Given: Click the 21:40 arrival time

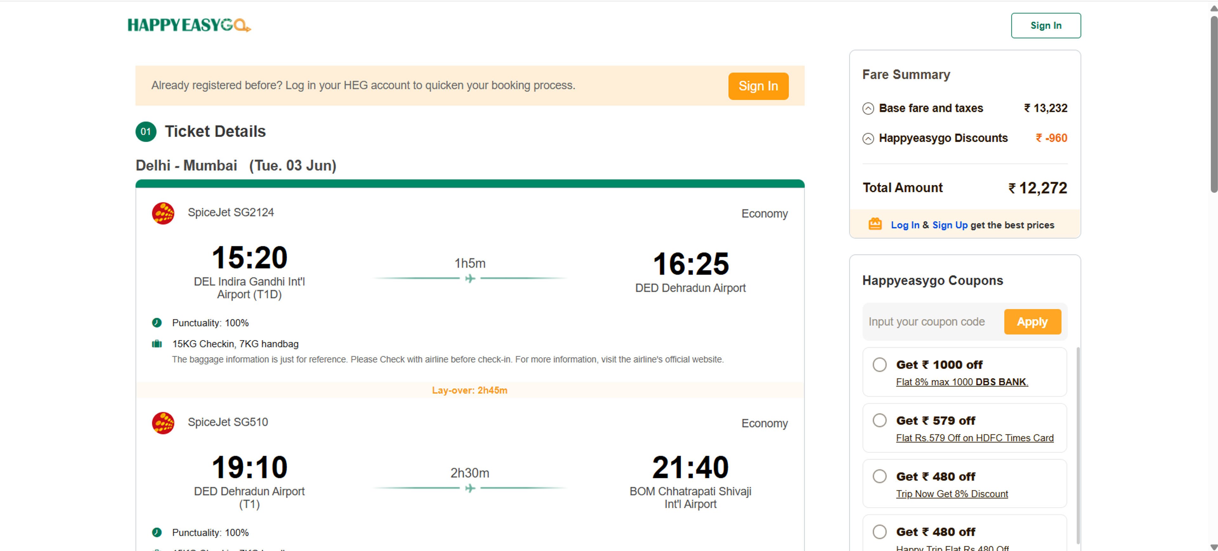Looking at the screenshot, I should (x=690, y=467).
